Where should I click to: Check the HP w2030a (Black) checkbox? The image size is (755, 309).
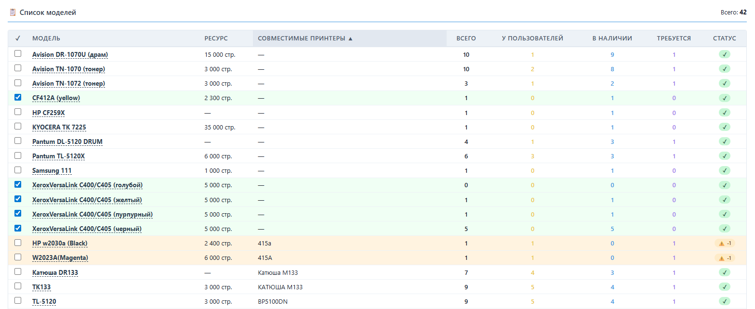[x=18, y=243]
